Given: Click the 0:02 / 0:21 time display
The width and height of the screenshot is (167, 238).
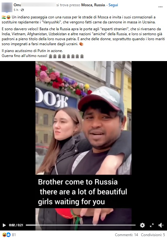Looking at the screenshot, I should pyautogui.click(x=16, y=225).
